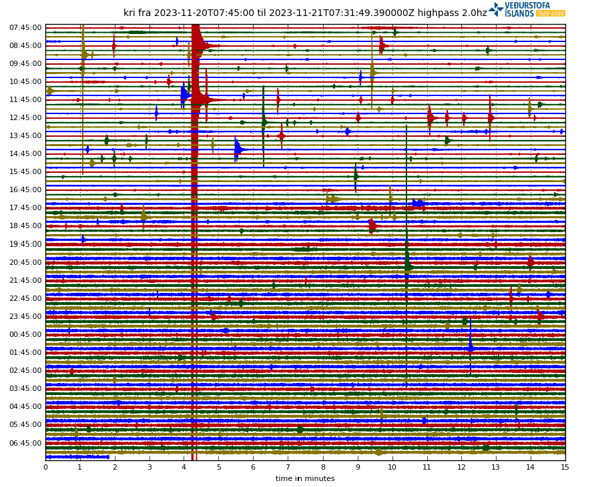The height and width of the screenshot is (487, 594).
Task: Click the 06:45:00 time label
Action: tap(26, 443)
